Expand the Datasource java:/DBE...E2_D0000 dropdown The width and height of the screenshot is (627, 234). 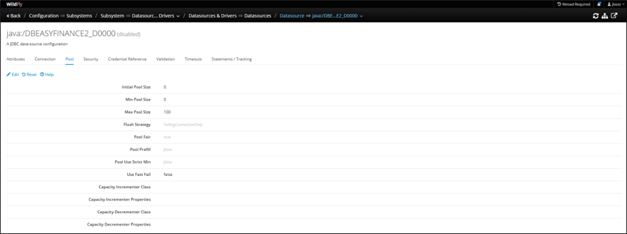(321, 16)
